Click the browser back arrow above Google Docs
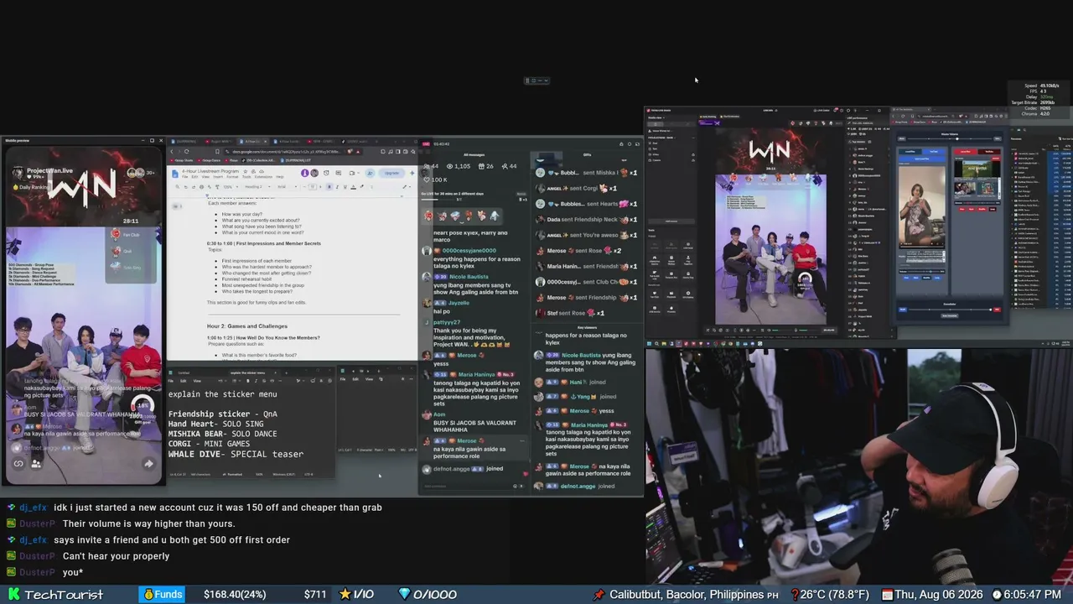This screenshot has height=604, width=1073. point(173,152)
